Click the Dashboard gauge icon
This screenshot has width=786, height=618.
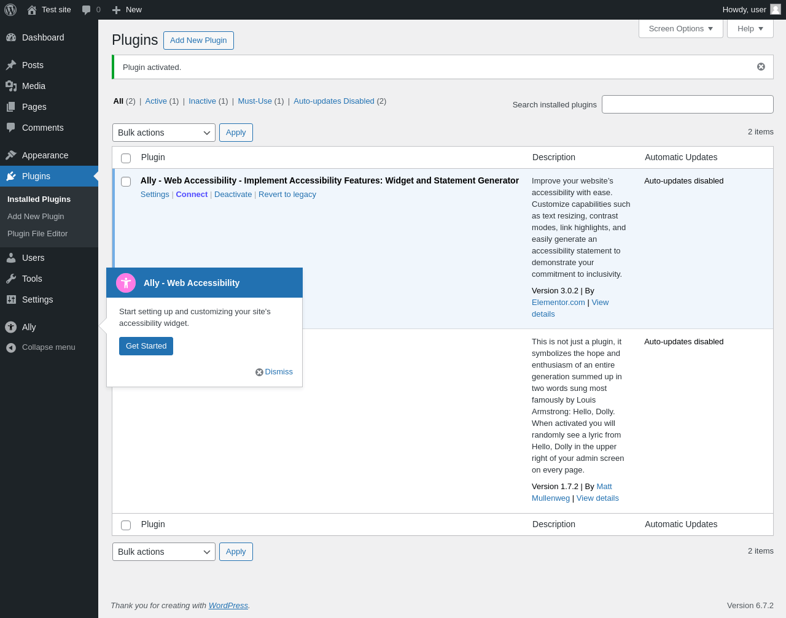tap(11, 37)
